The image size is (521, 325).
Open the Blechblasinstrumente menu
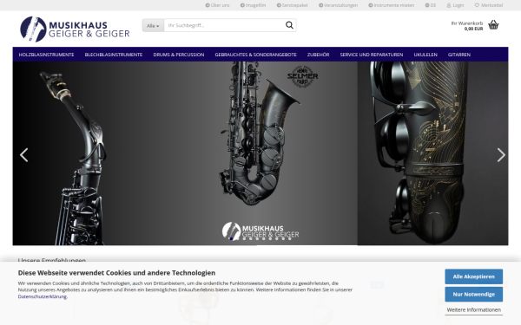tap(113, 55)
